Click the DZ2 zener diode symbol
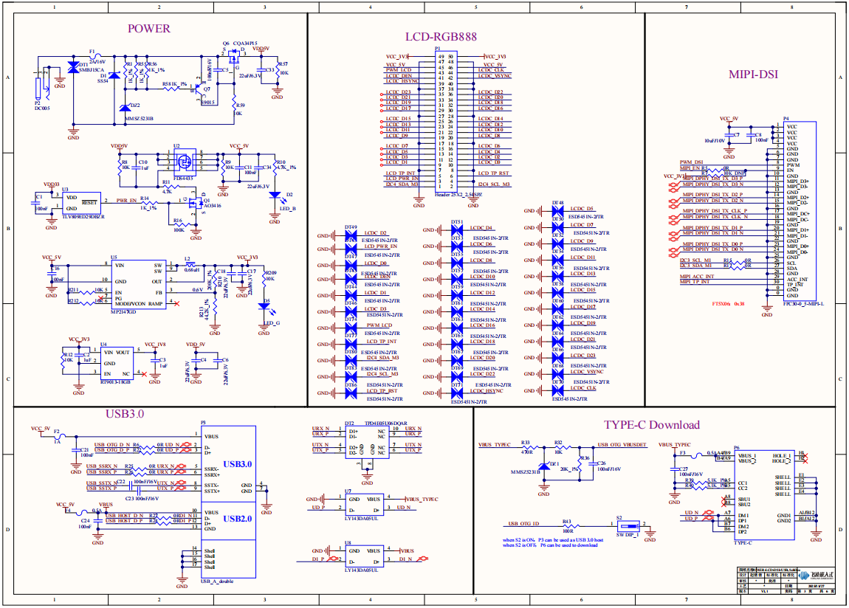The height and width of the screenshot is (608, 849). pyautogui.click(x=123, y=108)
